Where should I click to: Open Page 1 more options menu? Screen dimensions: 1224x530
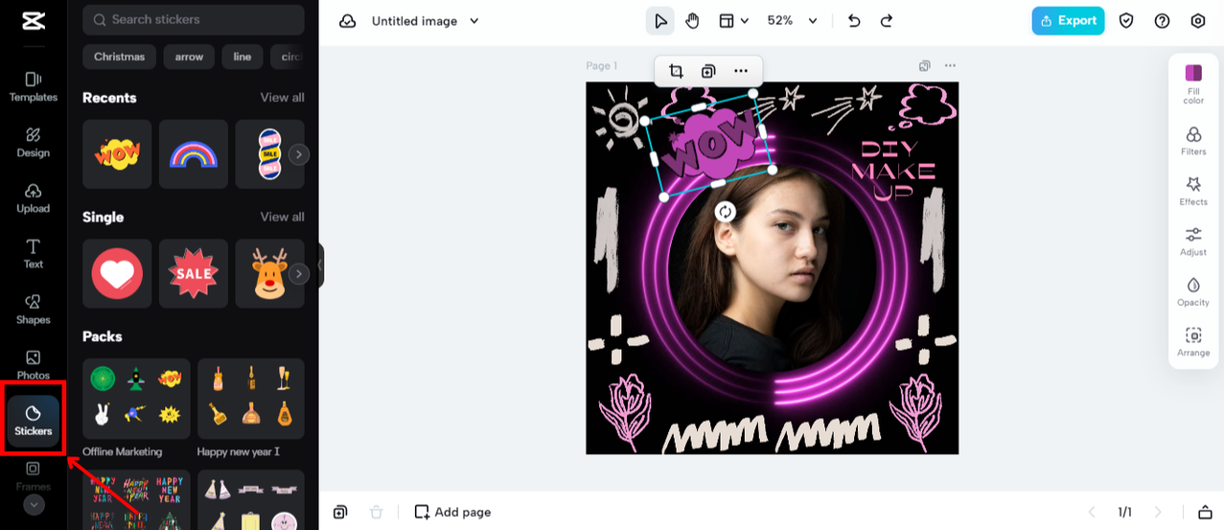(x=950, y=66)
